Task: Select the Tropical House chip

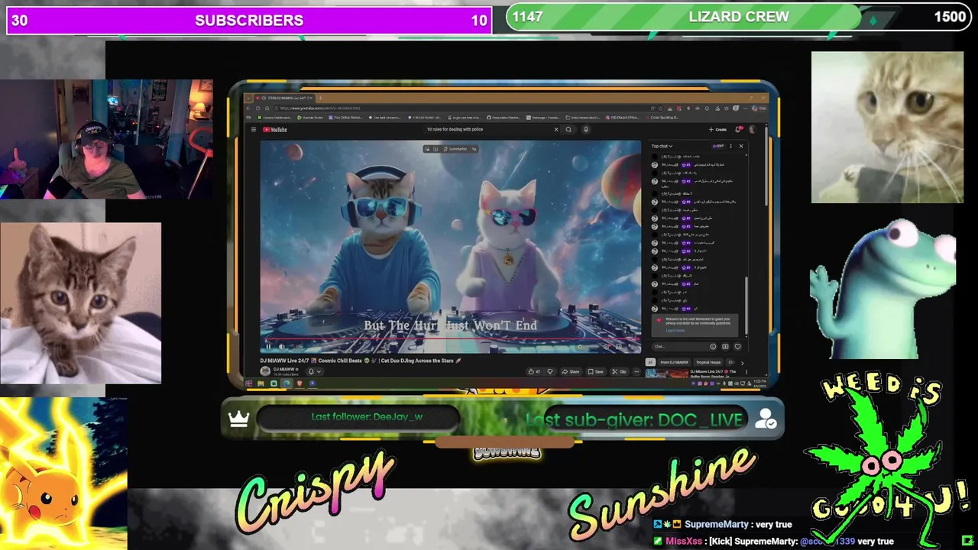Action: click(x=708, y=362)
